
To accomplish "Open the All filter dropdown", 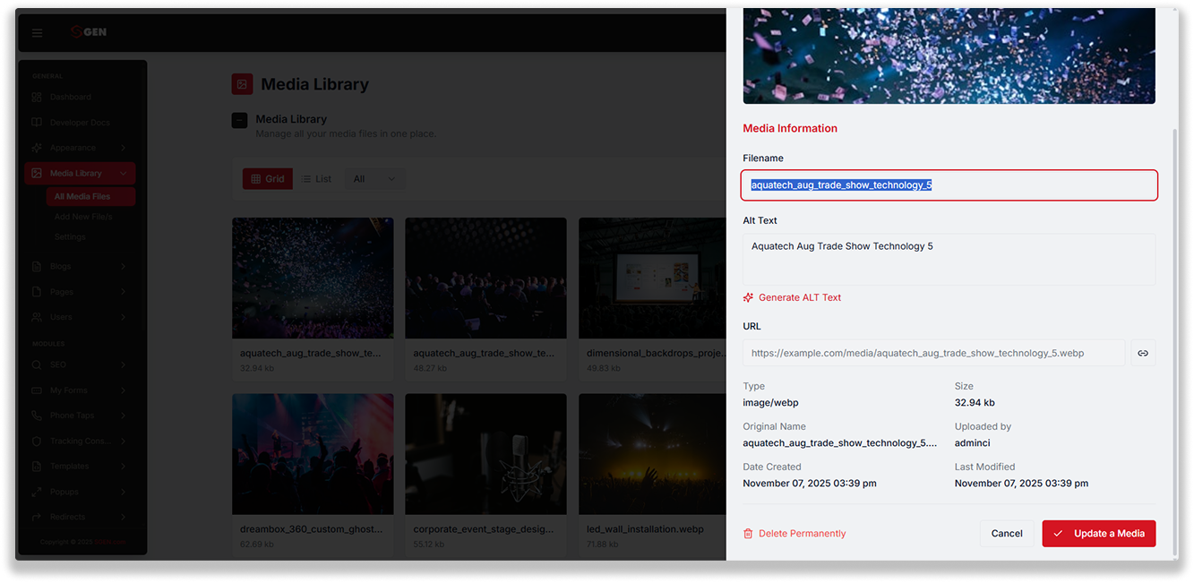I will tap(374, 179).
